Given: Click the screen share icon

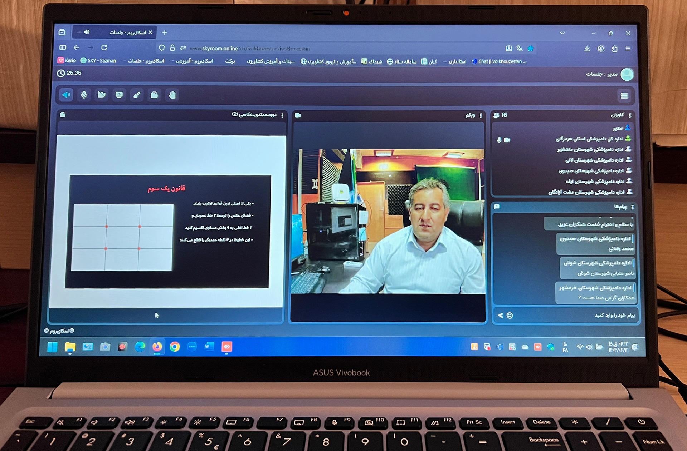Looking at the screenshot, I should (x=119, y=95).
